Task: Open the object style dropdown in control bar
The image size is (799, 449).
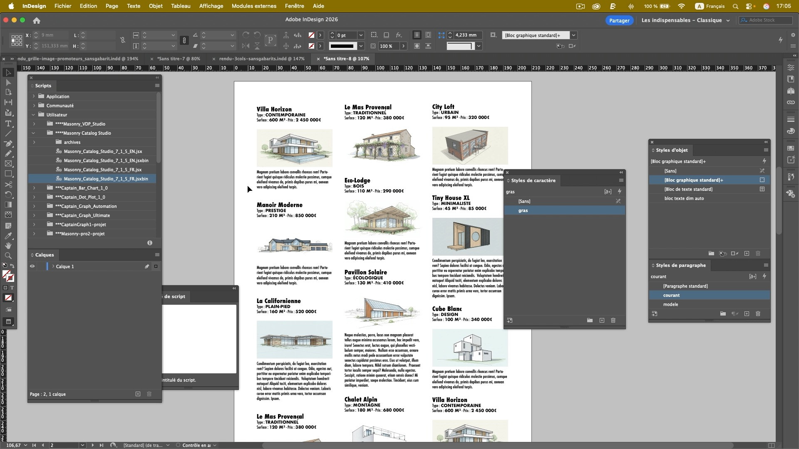Action: coord(573,35)
